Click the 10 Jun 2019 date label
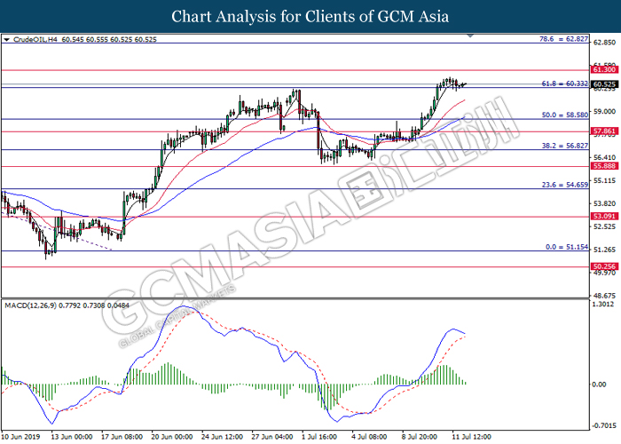The width and height of the screenshot is (621, 444). click(20, 437)
